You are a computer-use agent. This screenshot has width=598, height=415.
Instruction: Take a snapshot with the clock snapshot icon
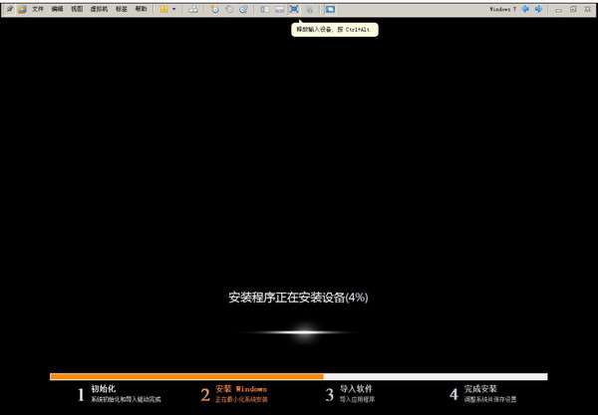(x=215, y=10)
